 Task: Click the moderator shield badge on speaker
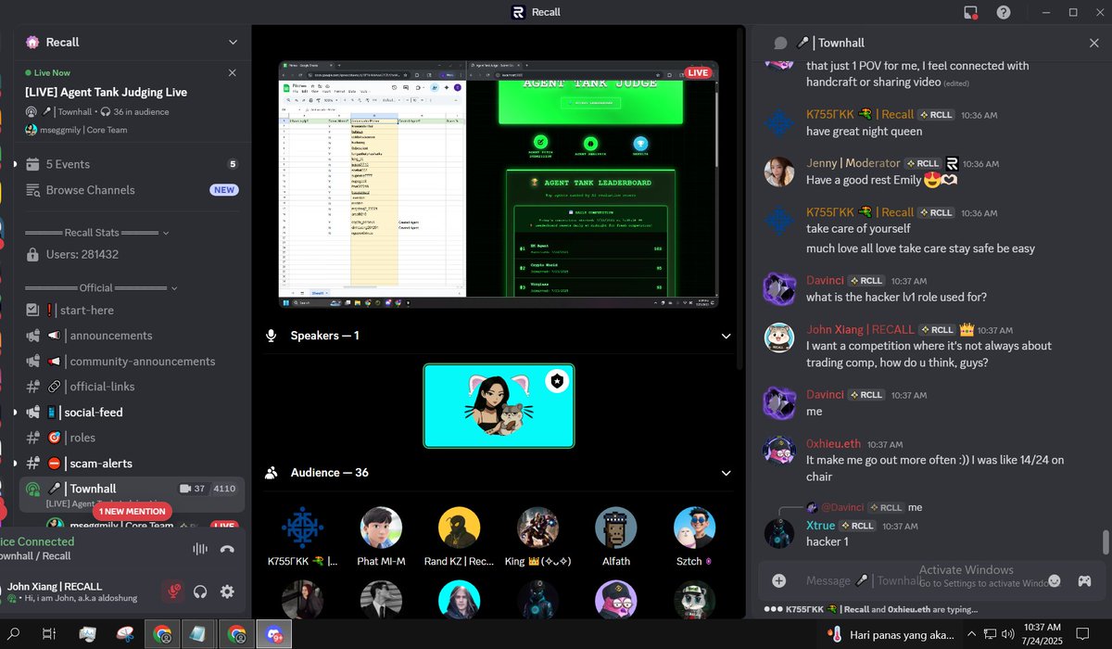click(x=556, y=381)
